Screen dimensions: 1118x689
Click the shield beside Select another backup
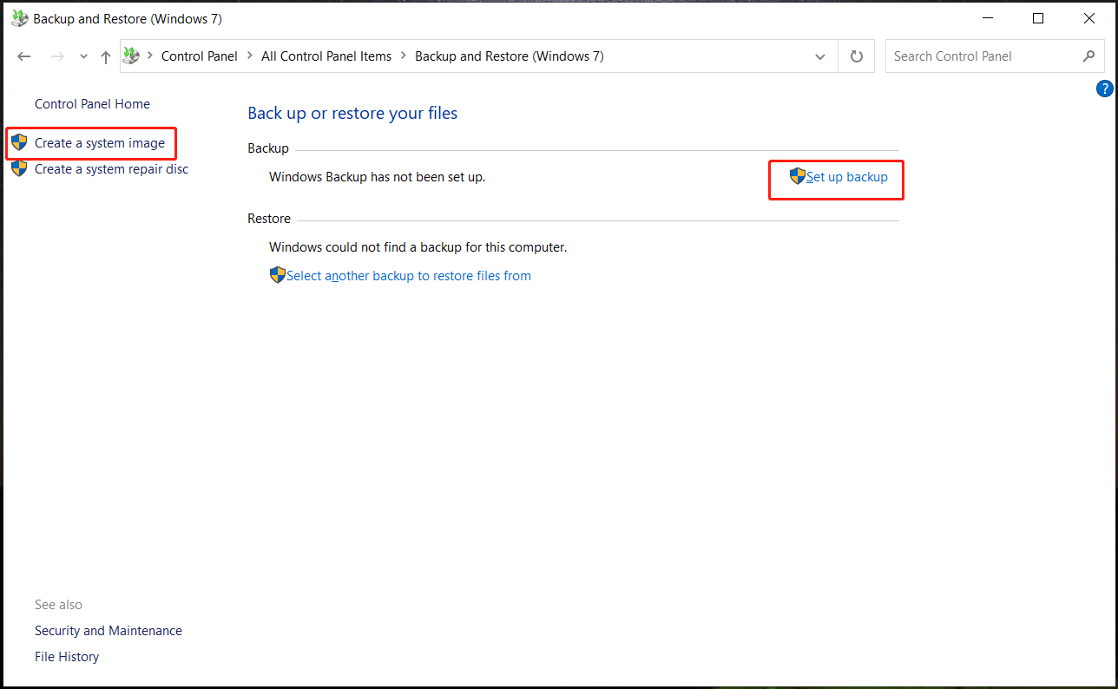point(277,274)
